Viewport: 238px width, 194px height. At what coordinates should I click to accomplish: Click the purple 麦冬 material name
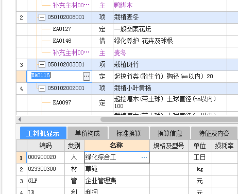120,52
